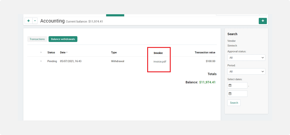
Task: Sort table by Status column
Action: [51, 52]
